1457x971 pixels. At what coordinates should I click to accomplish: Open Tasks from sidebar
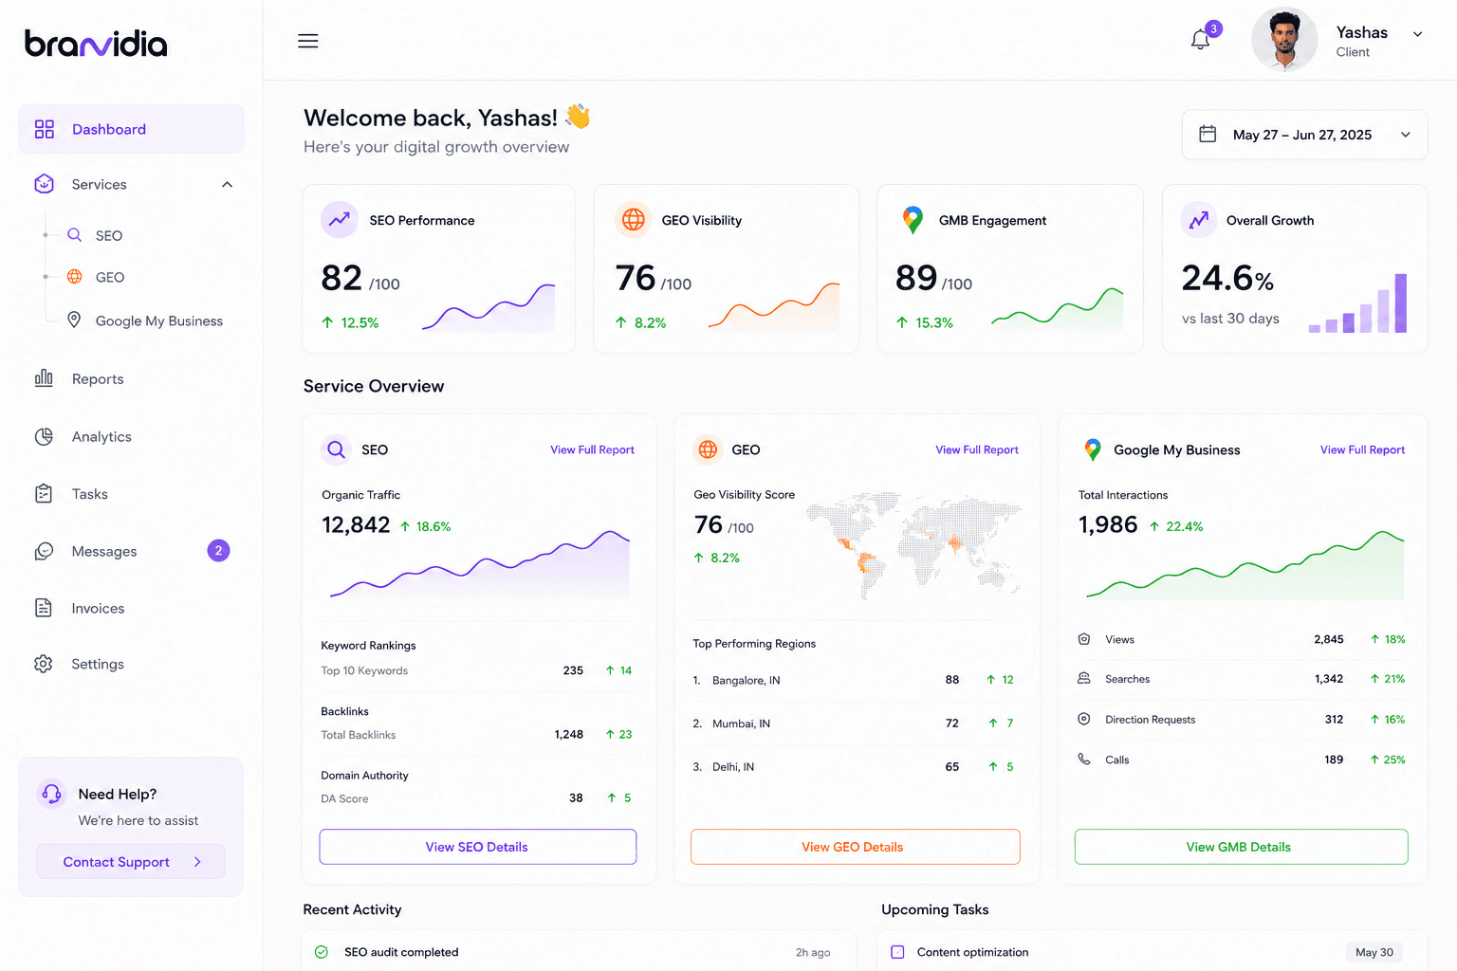click(89, 494)
